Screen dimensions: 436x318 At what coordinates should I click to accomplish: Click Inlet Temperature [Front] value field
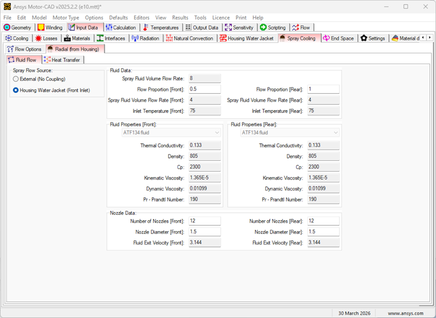tap(205, 111)
